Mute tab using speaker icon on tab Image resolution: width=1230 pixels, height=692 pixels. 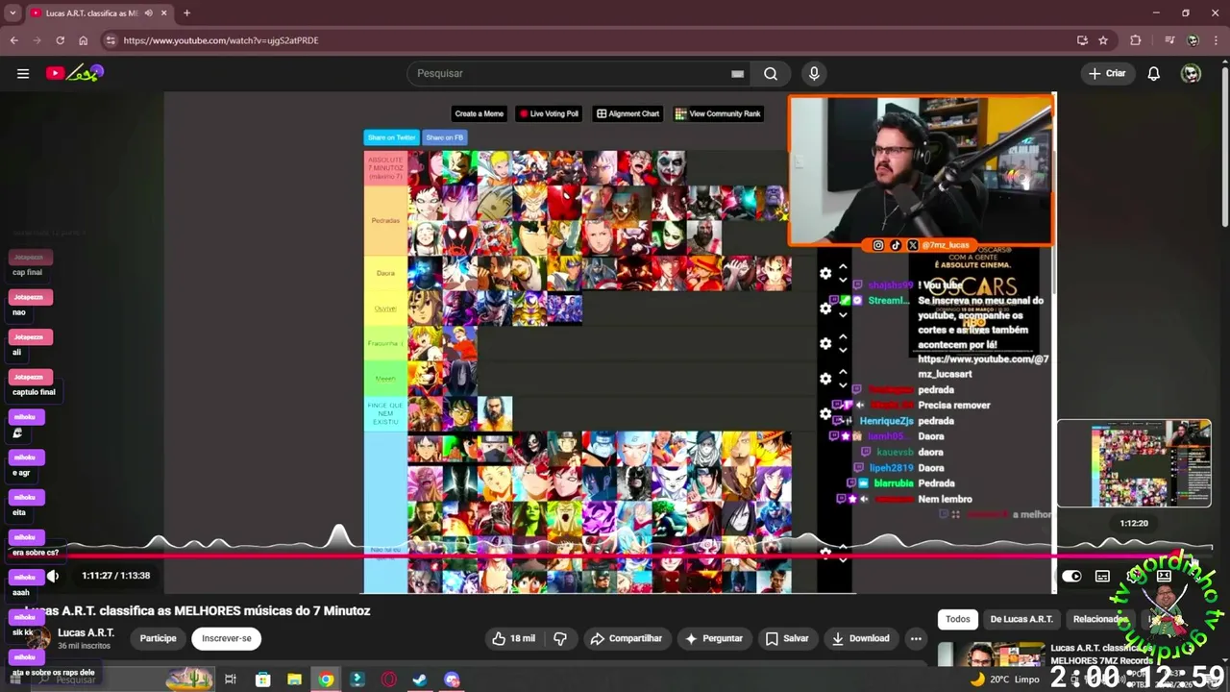coord(148,13)
